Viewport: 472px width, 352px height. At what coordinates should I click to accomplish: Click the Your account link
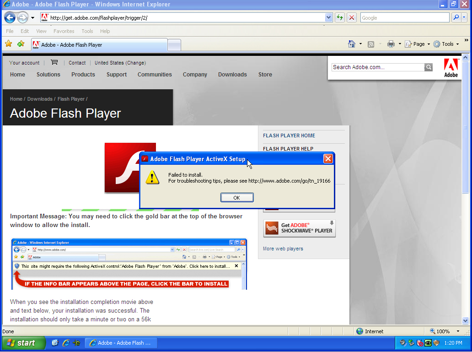[24, 63]
